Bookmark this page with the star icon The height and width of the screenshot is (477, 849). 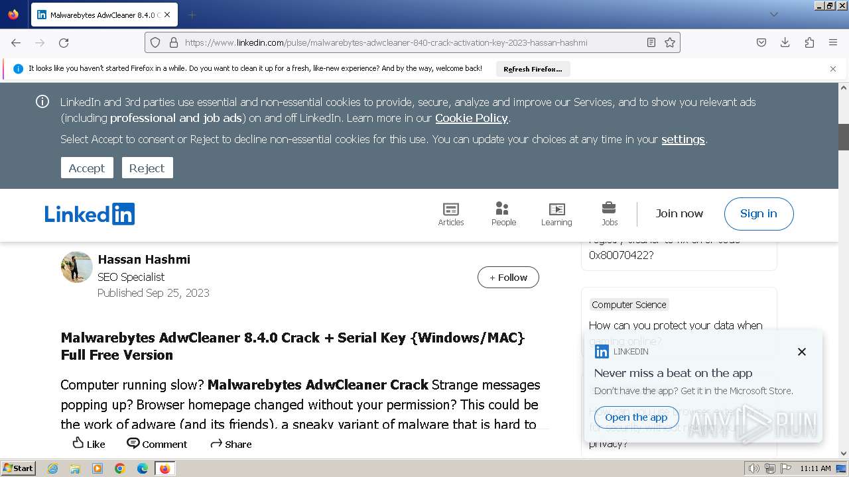(670, 42)
